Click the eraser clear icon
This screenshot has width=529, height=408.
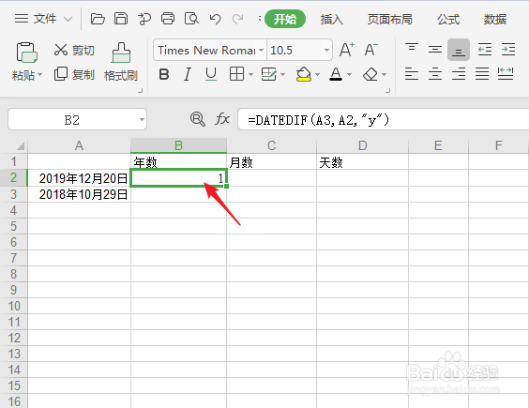point(370,74)
